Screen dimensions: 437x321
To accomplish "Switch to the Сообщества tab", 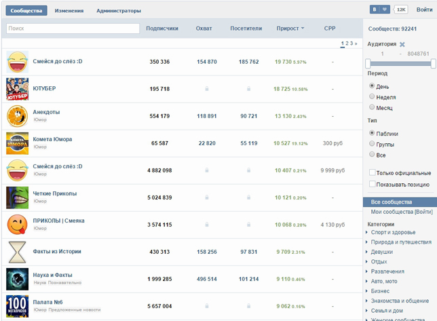I will (26, 11).
